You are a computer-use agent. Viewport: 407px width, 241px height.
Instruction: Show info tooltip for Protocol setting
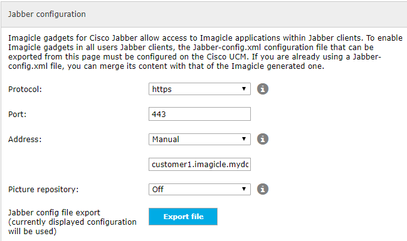coord(263,89)
